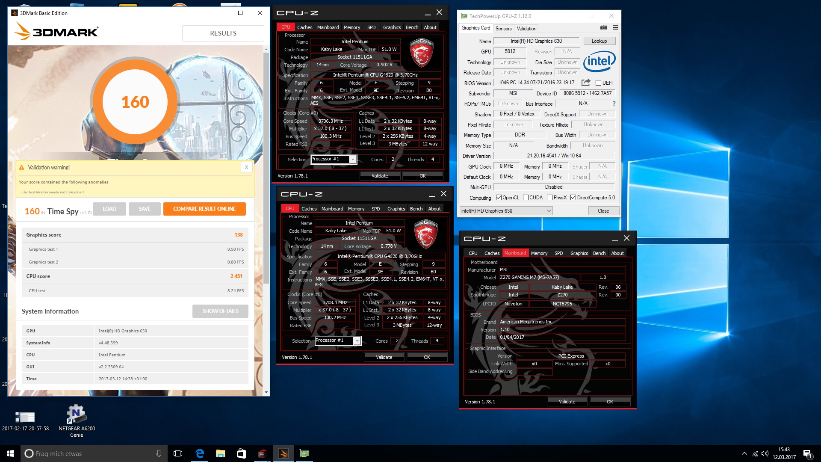Open the Windows Store taskbar icon
The height and width of the screenshot is (462, 821).
241,453
